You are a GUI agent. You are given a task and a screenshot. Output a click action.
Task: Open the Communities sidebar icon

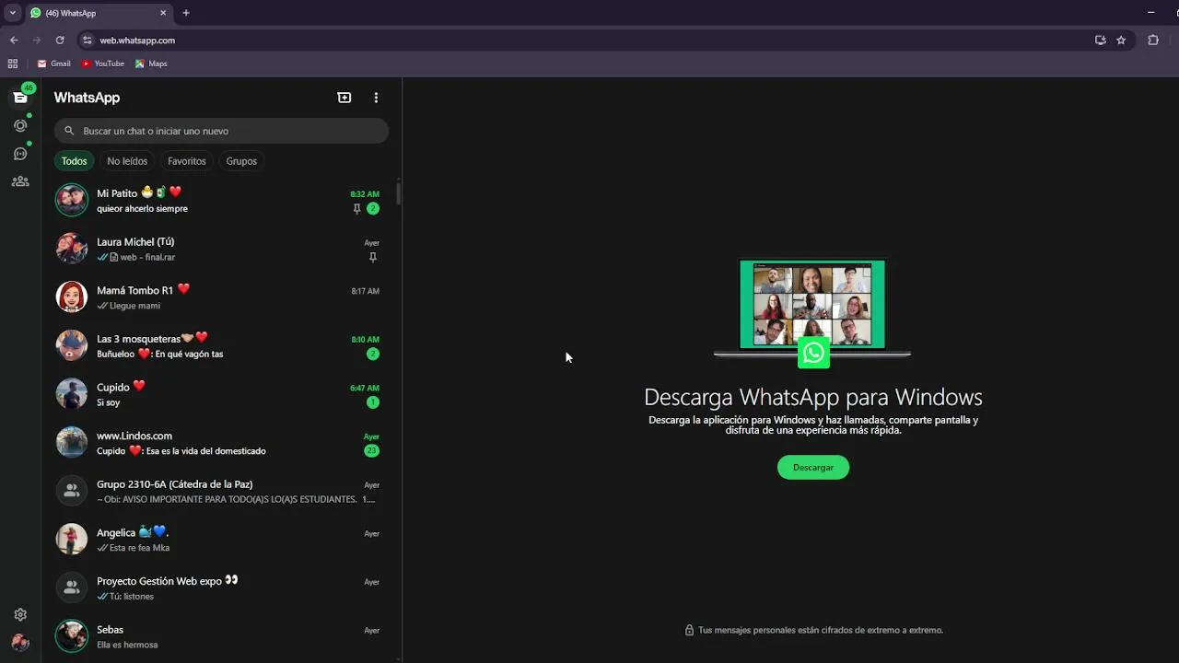[x=20, y=181]
